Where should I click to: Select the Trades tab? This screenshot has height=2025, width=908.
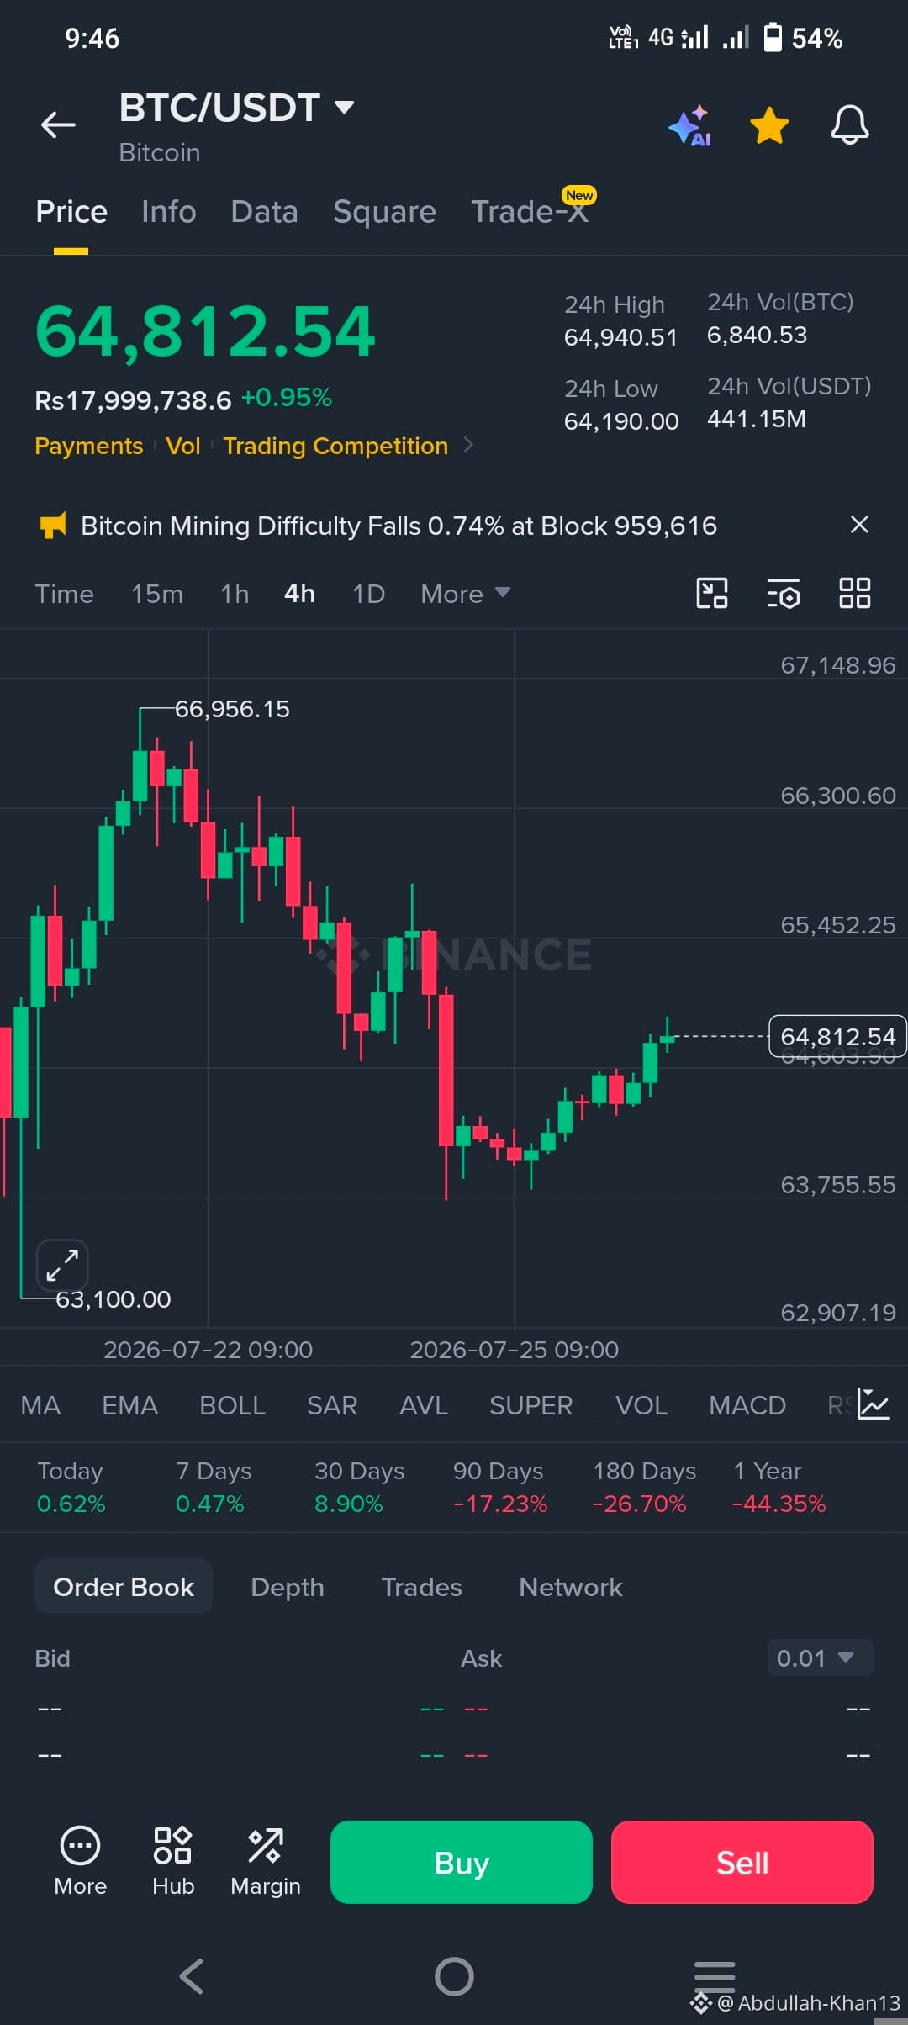coord(421,1587)
